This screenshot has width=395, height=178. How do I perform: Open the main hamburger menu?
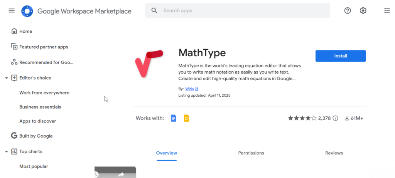click(x=12, y=10)
